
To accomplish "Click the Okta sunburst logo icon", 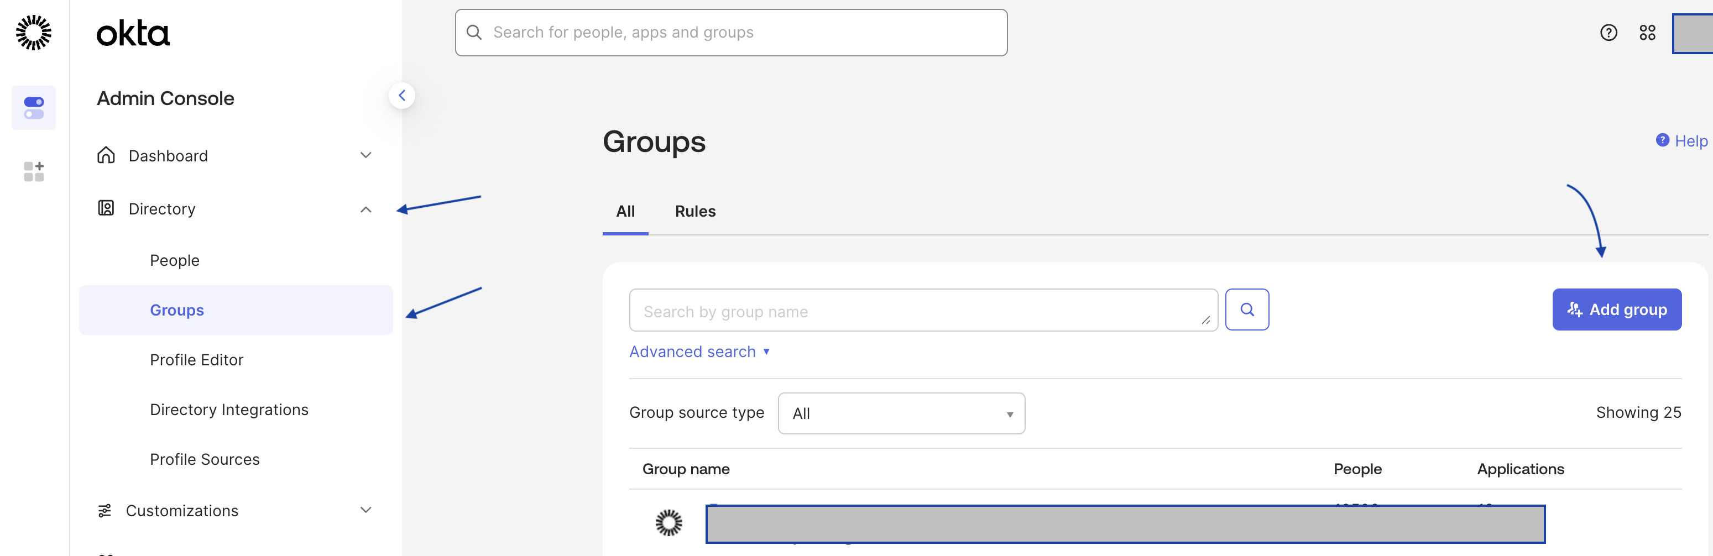I will pyautogui.click(x=33, y=33).
